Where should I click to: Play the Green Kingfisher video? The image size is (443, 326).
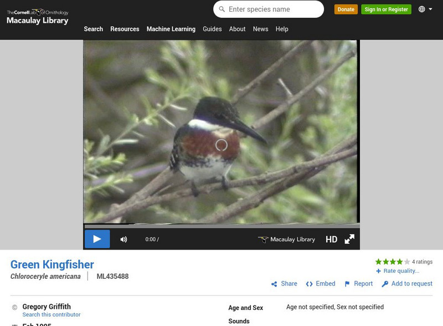pos(97,239)
